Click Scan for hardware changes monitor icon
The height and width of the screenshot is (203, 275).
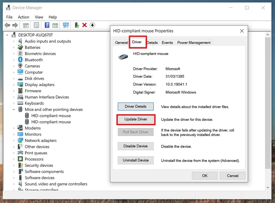pyautogui.click(x=66, y=25)
